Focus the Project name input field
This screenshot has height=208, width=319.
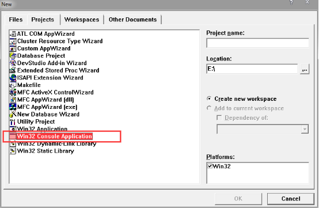click(x=257, y=43)
